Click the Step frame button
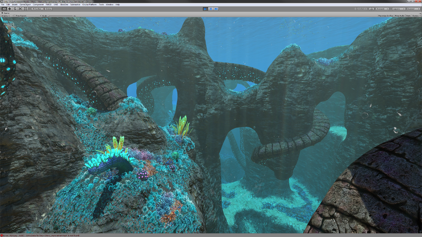 (x=216, y=9)
